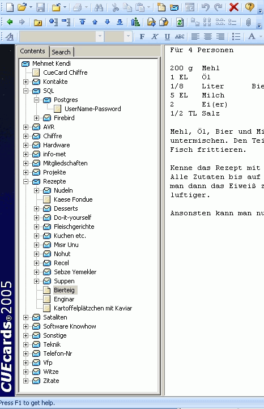Click the Help question mark icon
Image resolution: width=264 pixels, height=409 pixels.
250,7
